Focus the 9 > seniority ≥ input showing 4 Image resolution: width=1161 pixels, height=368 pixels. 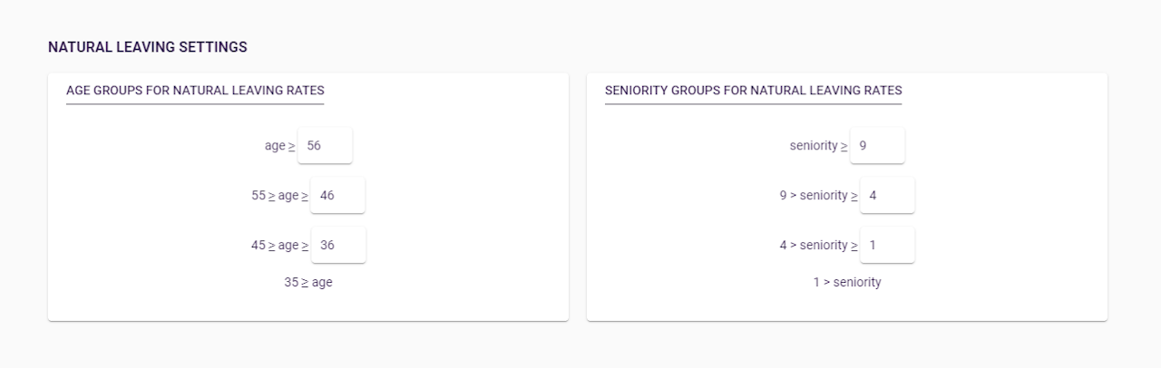click(887, 196)
